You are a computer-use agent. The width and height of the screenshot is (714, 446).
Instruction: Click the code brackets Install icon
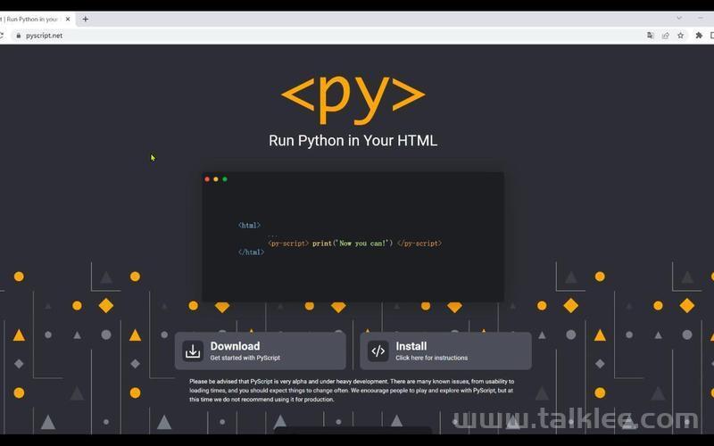[378, 351]
